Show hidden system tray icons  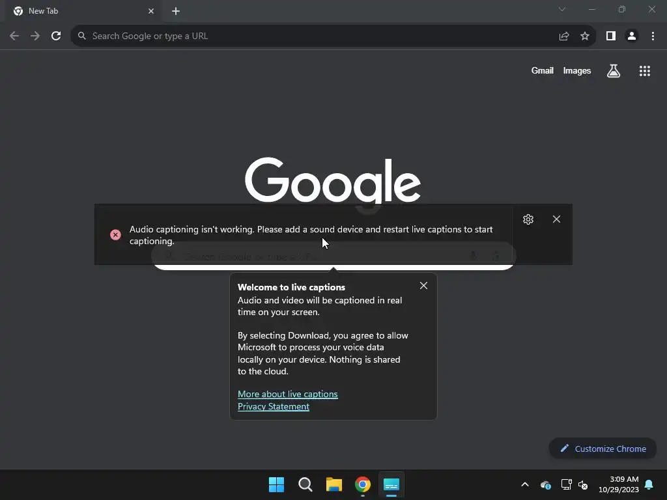(525, 484)
